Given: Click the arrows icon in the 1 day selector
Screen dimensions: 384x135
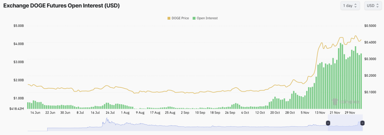Looking at the screenshot, I should point(356,6).
